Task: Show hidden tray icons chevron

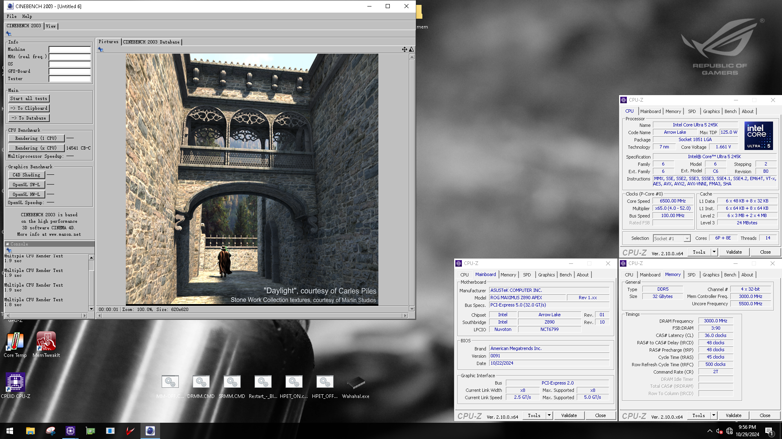Action: [x=710, y=431]
